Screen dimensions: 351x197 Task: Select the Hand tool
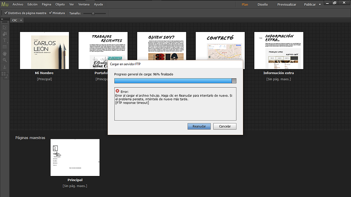[5, 53]
